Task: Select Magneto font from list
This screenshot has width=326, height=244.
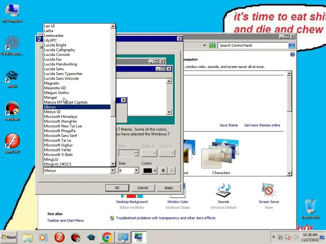Action: pos(77,83)
